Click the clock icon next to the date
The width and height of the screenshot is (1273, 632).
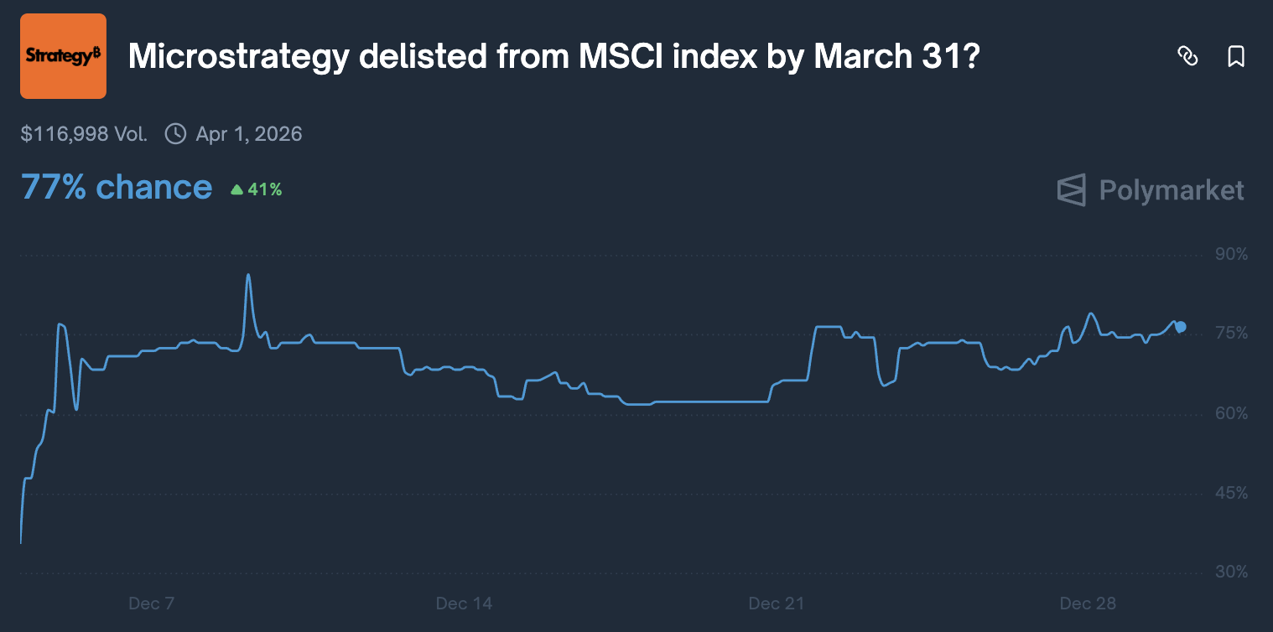pos(175,133)
